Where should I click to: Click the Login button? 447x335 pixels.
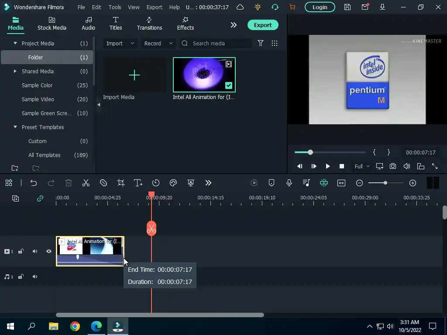[x=320, y=7]
